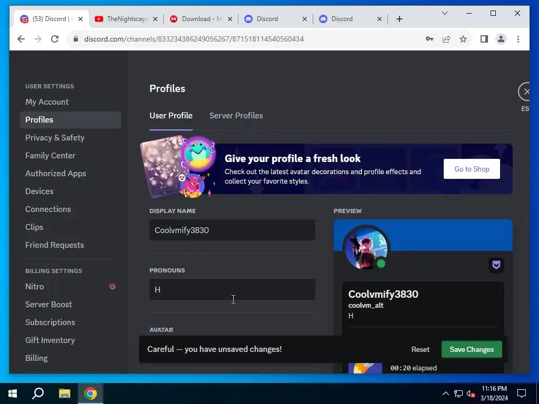Open Family Center settings
Image resolution: width=539 pixels, height=404 pixels.
point(71,156)
